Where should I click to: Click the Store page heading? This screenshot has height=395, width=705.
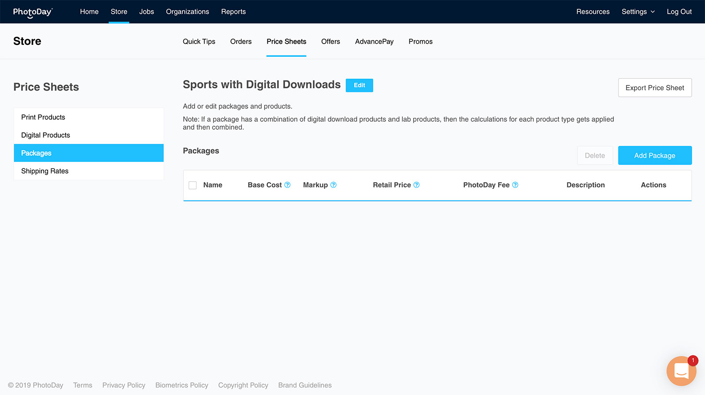point(27,41)
